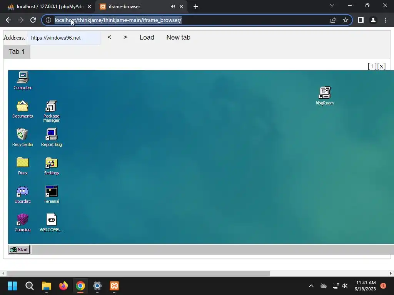Image resolution: width=394 pixels, height=295 pixels.
Task: Click the Address input field
Action: click(x=63, y=38)
